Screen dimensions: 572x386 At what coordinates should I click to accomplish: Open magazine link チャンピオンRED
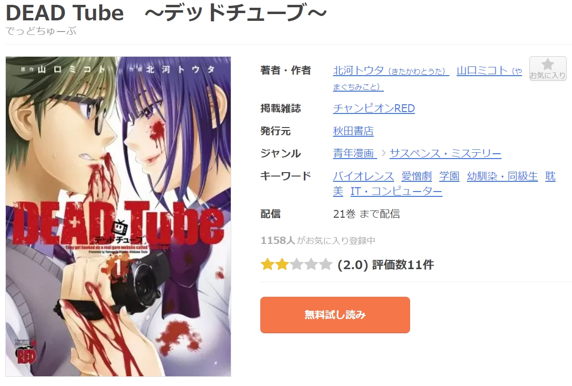point(374,108)
